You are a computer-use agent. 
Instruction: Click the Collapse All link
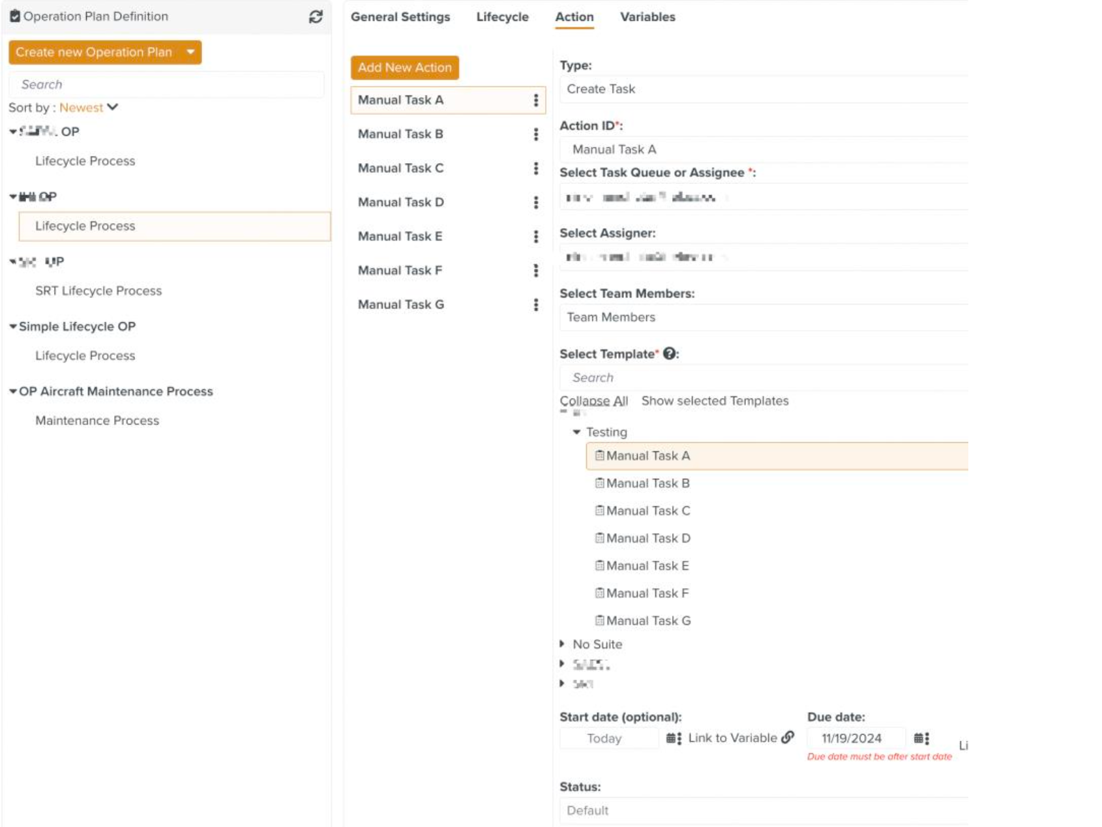point(593,401)
